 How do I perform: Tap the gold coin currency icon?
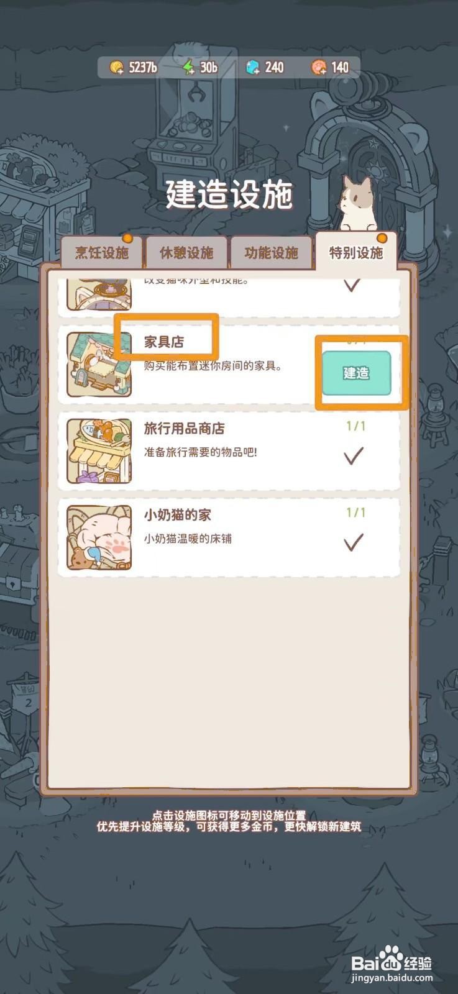[x=117, y=67]
